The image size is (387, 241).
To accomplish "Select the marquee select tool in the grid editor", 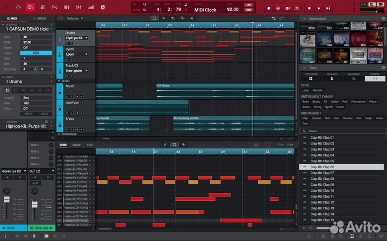I will 175,145.
